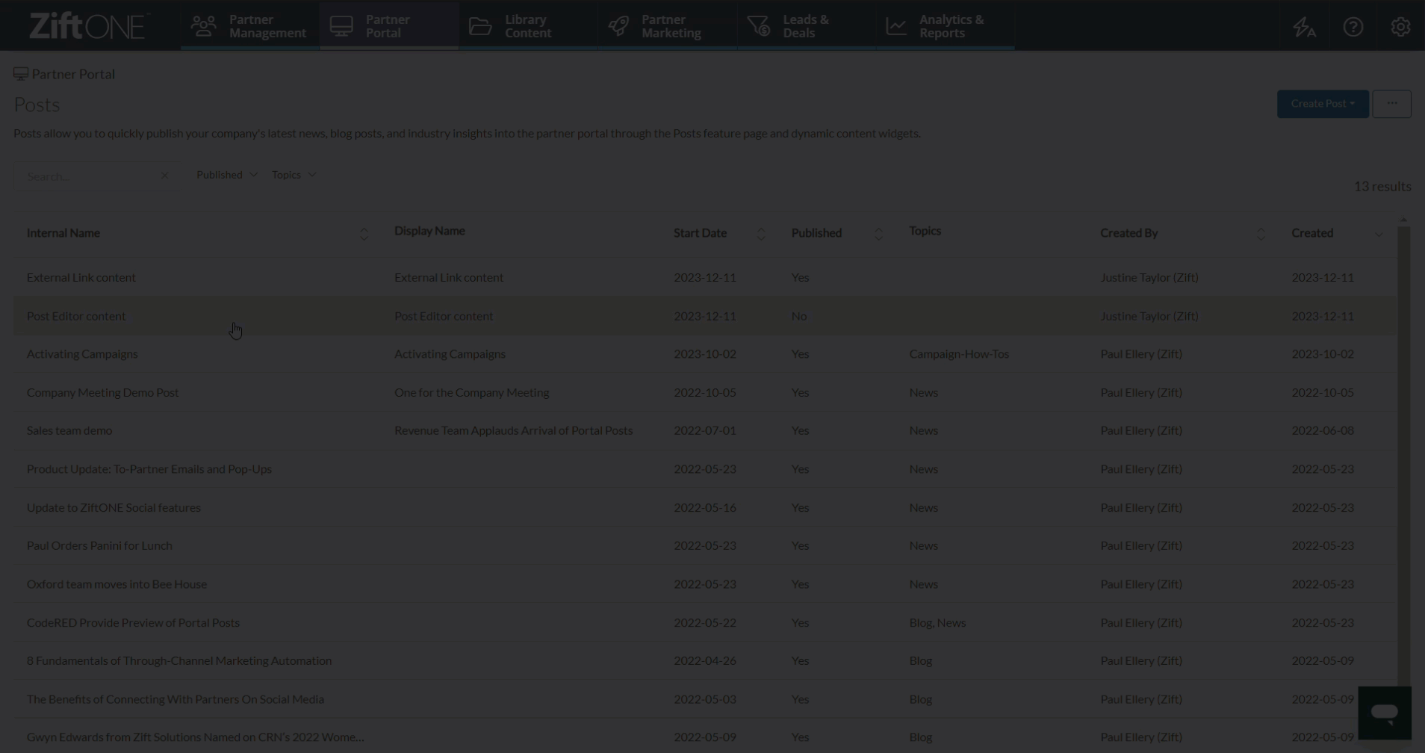Screen dimensions: 1425x753
Task: Open Update to ZiftONE Social features
Action: [114, 507]
